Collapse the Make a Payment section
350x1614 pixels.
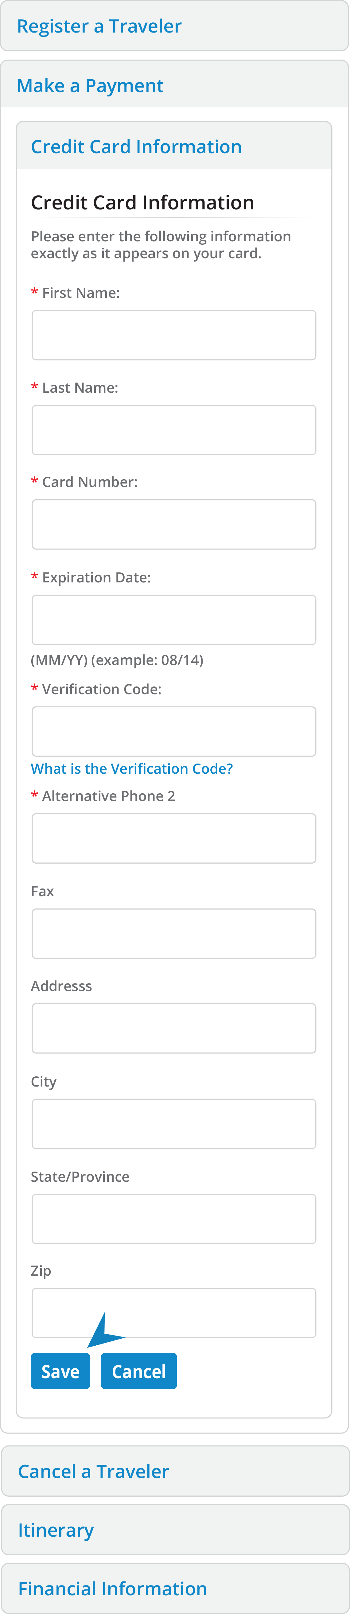[x=90, y=86]
